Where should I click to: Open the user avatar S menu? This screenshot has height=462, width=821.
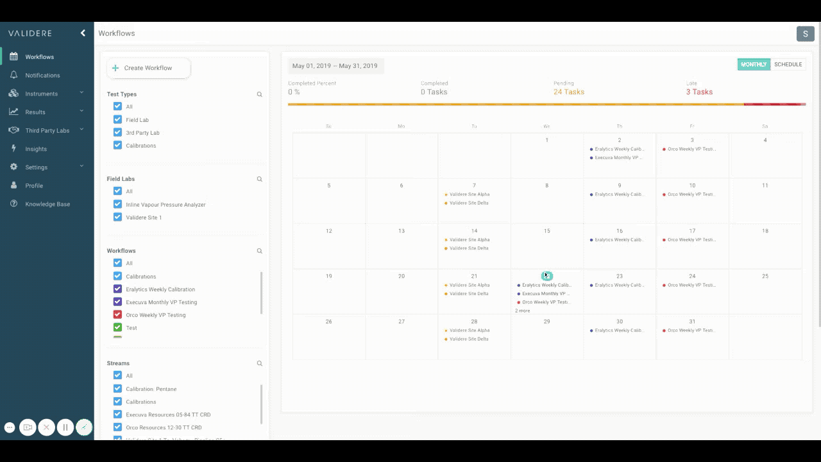(x=805, y=34)
